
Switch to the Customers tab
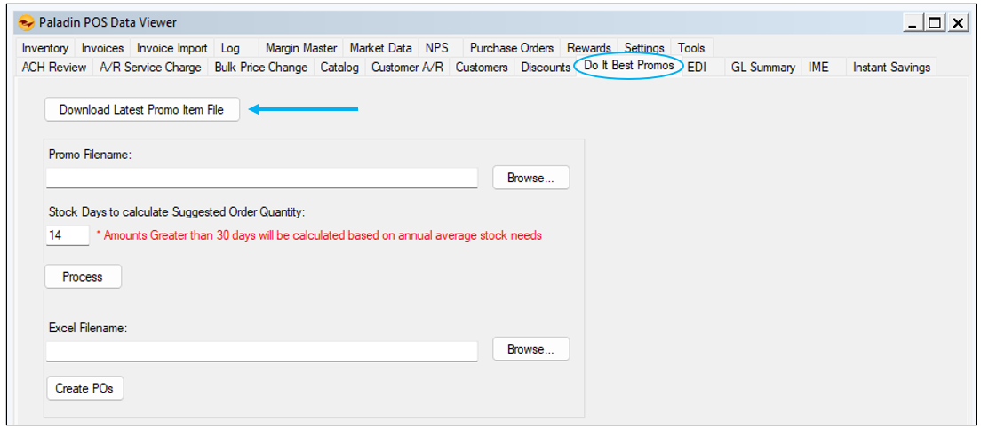(482, 67)
